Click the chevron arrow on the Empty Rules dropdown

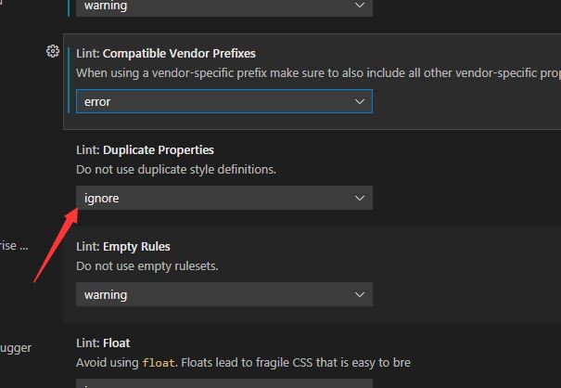(360, 294)
